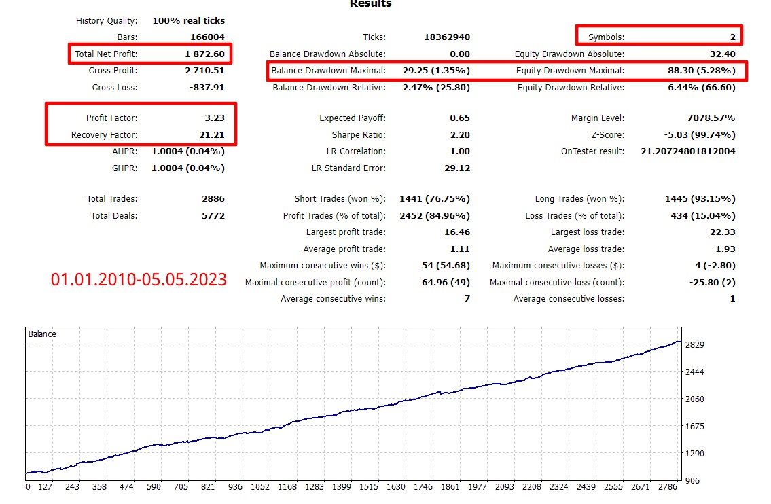Image resolution: width=771 pixels, height=504 pixels.
Task: Click the Sharpe Ratio label
Action: 359,134
